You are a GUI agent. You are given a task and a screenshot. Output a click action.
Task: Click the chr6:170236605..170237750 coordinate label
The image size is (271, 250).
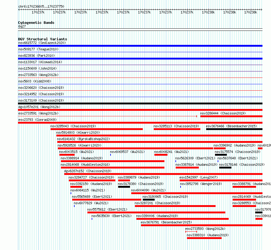tap(41, 6)
